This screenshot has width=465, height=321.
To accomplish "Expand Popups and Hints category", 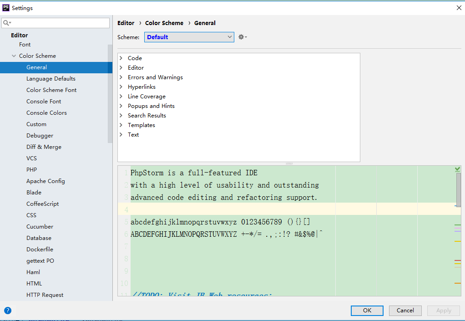I will pyautogui.click(x=121, y=106).
